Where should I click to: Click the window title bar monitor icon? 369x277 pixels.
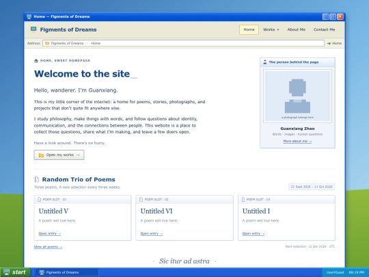(29, 16)
